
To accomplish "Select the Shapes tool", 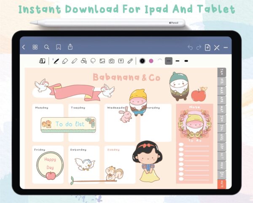I will (83, 61).
